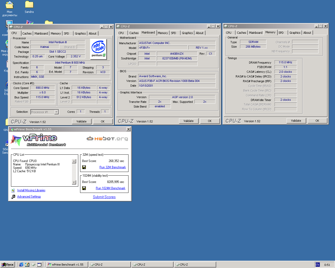The height and width of the screenshot is (268, 335).
Task: Click the wPrime title bar icon
Action: tap(11, 129)
